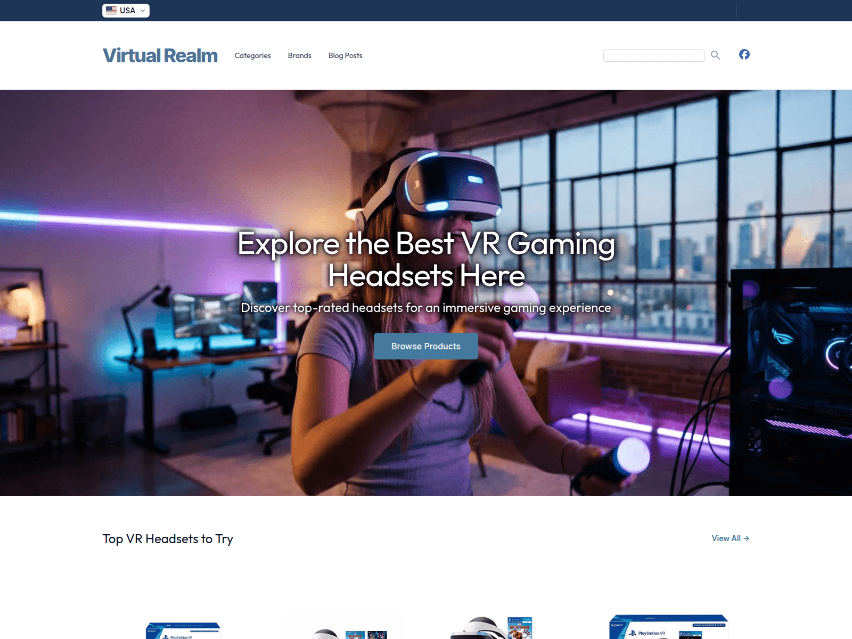Go to Blog Posts
Image resolution: width=852 pixels, height=639 pixels.
coord(345,55)
